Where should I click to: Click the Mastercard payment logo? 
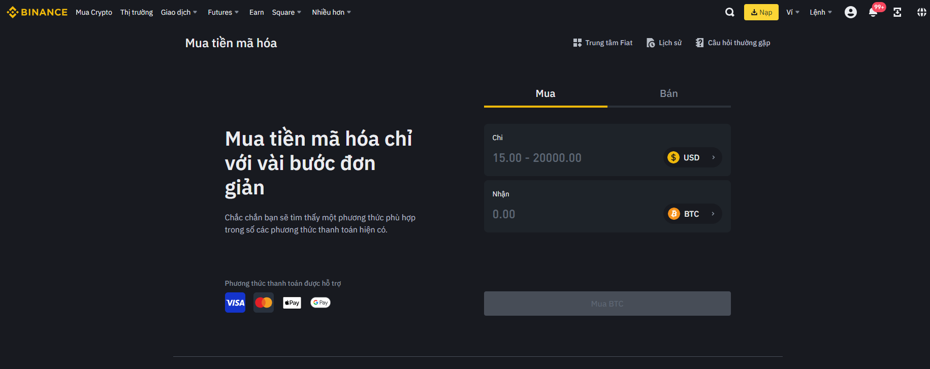(x=264, y=303)
